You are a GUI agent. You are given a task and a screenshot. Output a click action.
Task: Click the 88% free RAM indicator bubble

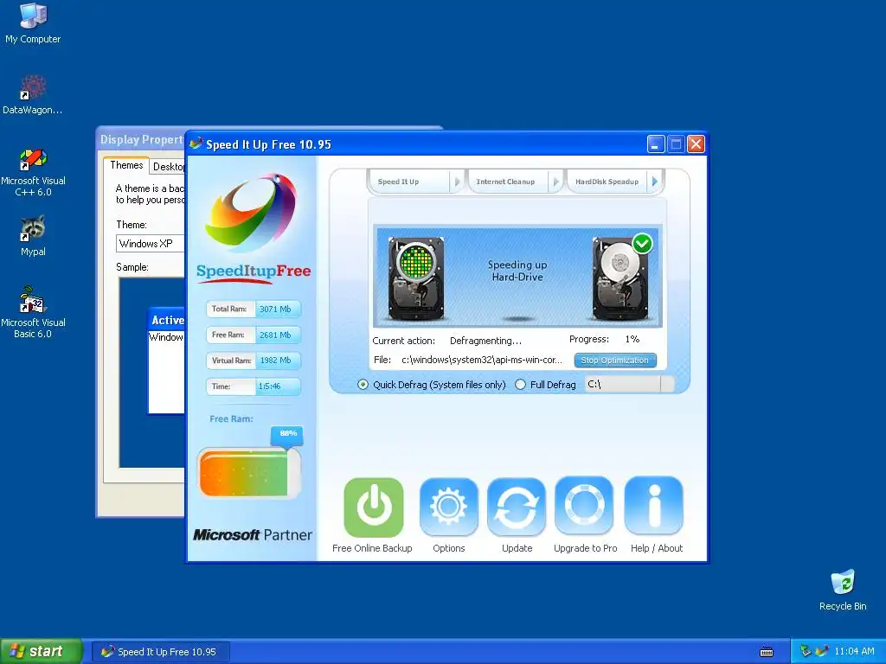(x=288, y=435)
